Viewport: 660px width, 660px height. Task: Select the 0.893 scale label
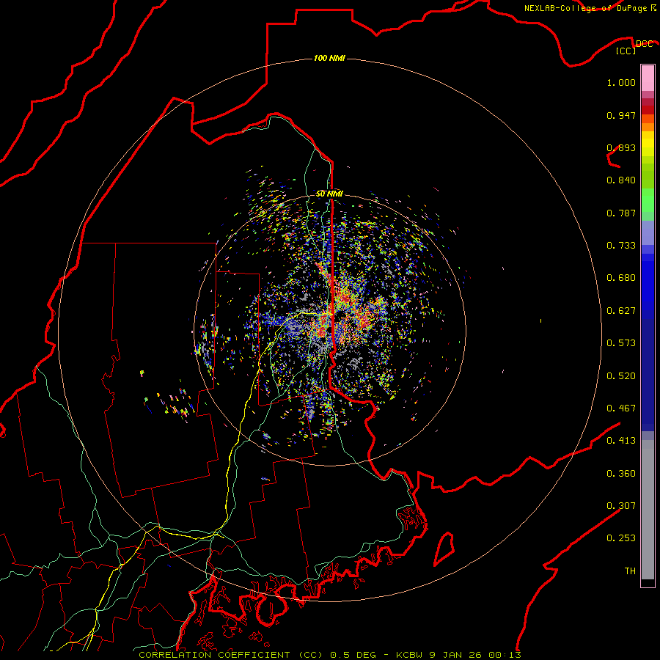point(621,147)
